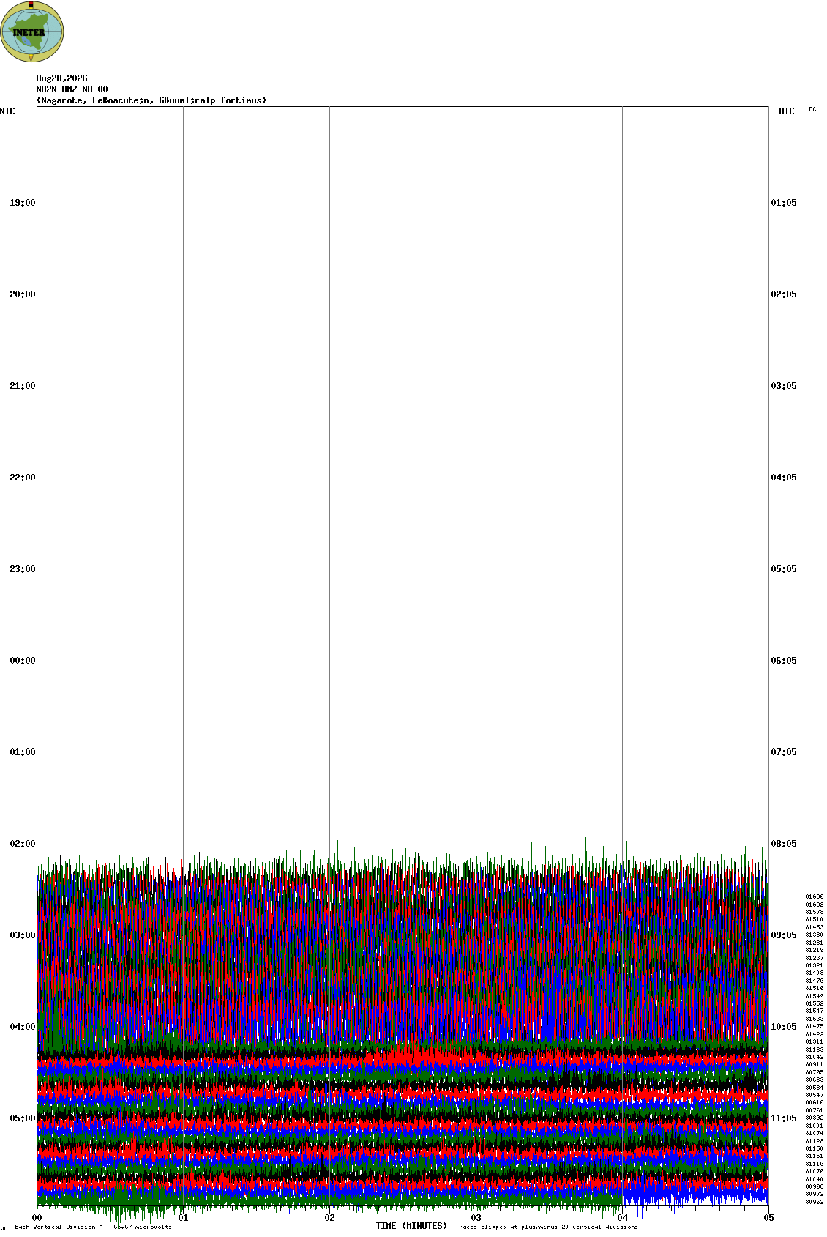
Task: Click the DC offset value 80911
Action: click(815, 1064)
